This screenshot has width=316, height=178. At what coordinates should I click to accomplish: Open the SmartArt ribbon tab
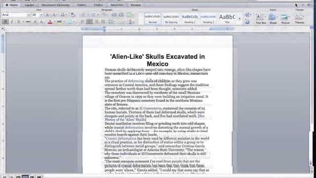117,5
